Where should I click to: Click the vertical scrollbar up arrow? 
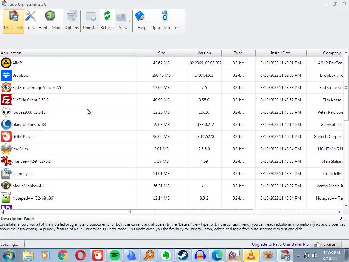(x=346, y=52)
